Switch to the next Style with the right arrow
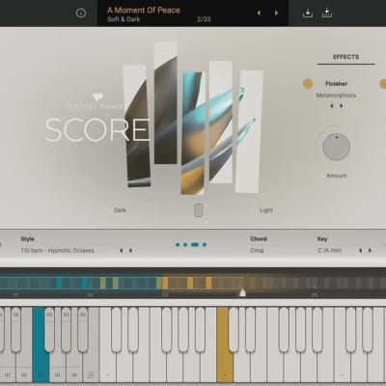Viewport: 386px width, 386px height. [x=131, y=251]
